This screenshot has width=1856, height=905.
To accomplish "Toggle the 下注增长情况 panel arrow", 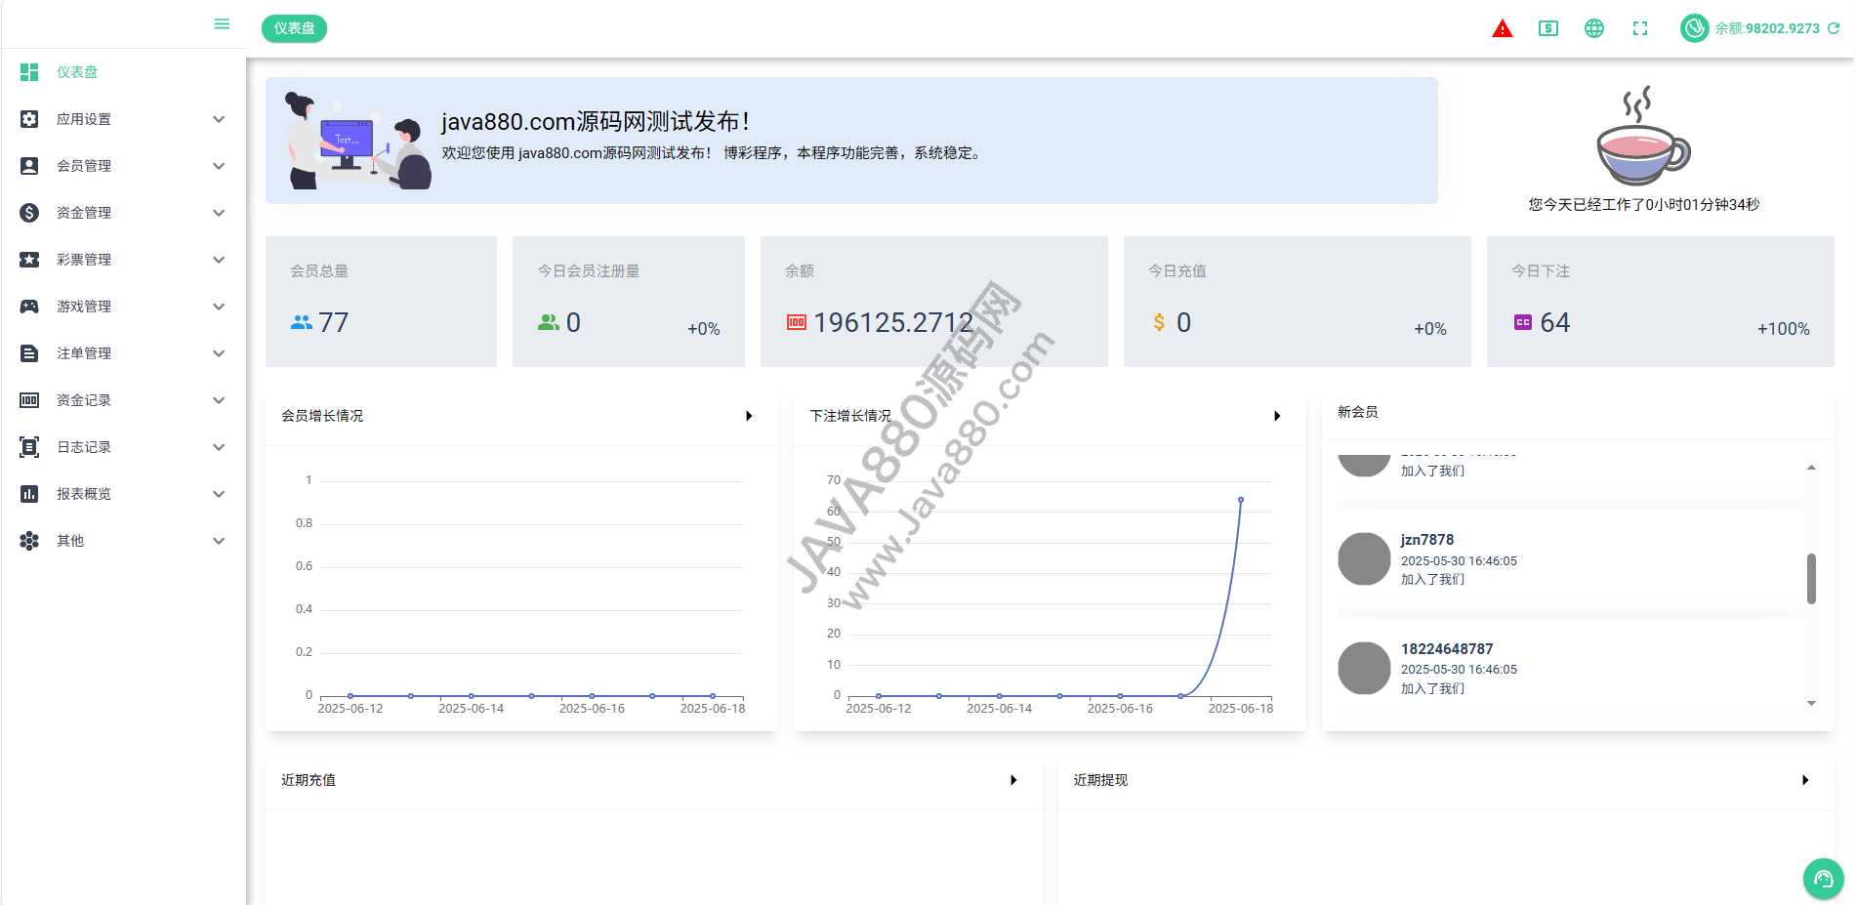I will 1277,416.
